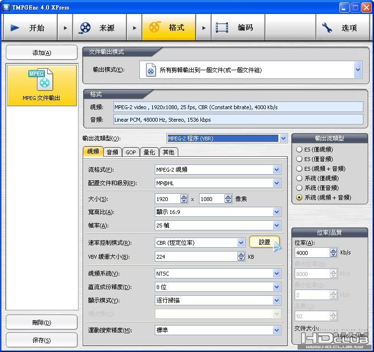The image size is (374, 352).
Task: Click the VBV buffer size 224 field
Action: point(196,257)
